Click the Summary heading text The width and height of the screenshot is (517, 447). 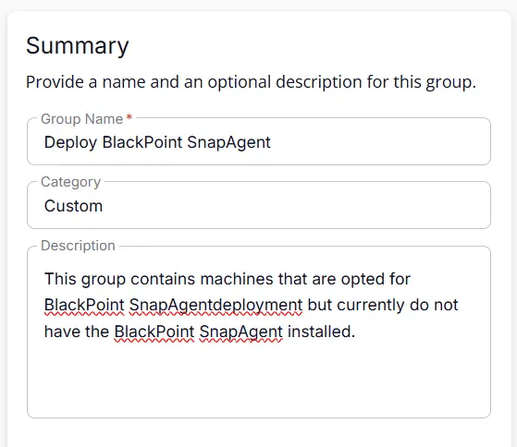[78, 46]
